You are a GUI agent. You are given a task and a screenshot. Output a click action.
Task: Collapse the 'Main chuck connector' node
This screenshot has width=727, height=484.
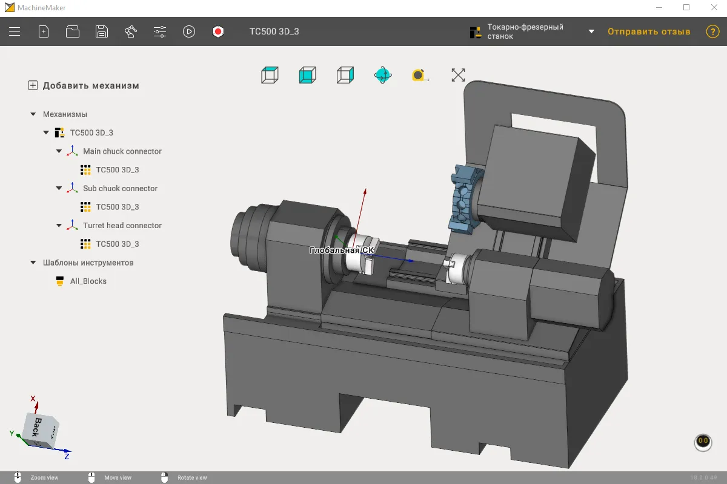pyautogui.click(x=59, y=151)
